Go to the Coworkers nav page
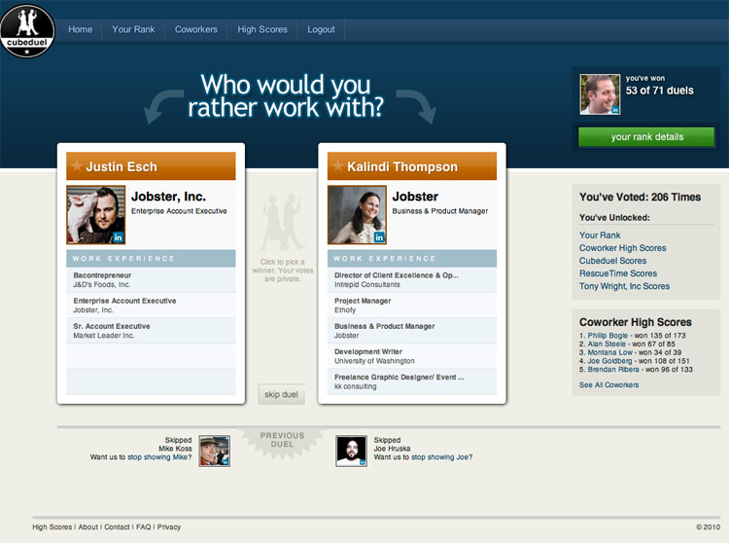The image size is (729, 543). [x=196, y=30]
